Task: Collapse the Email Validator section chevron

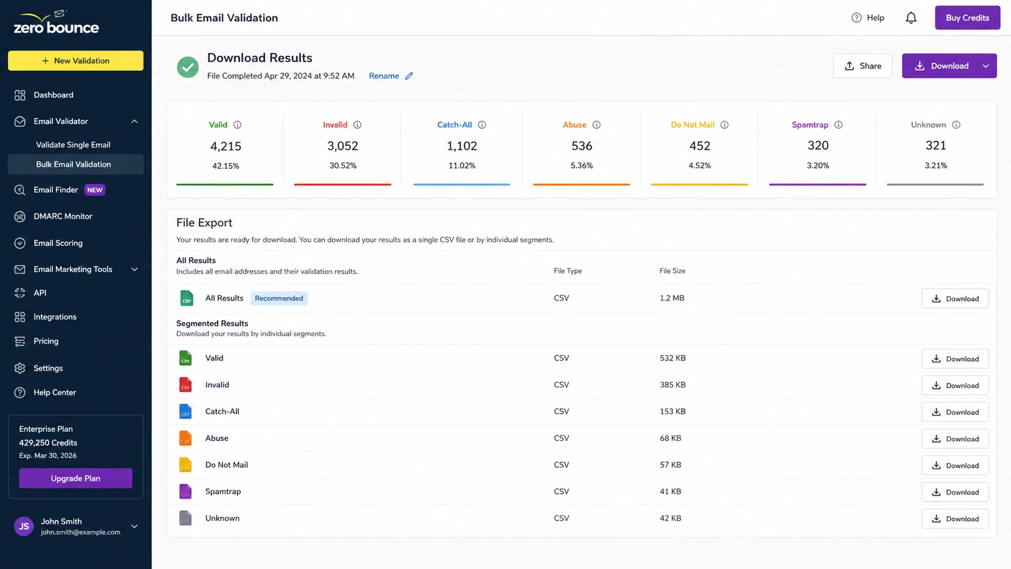Action: point(134,122)
